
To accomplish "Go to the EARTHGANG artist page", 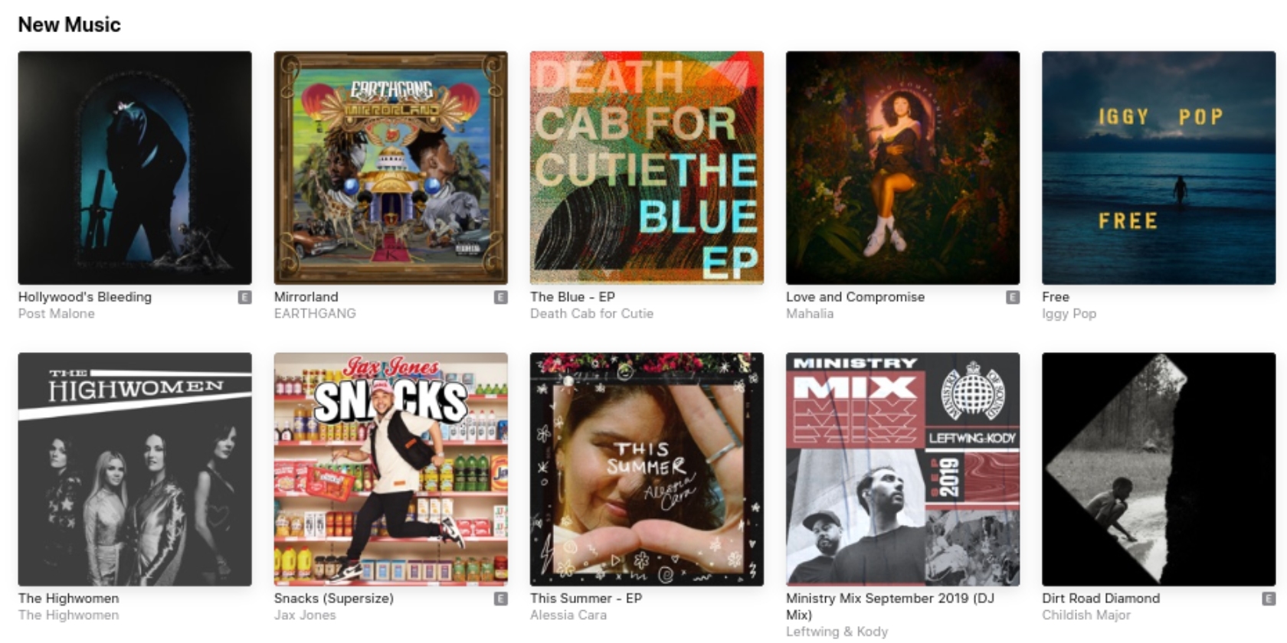I will pyautogui.click(x=315, y=314).
